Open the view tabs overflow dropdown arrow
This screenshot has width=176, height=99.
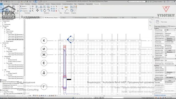click(153, 18)
